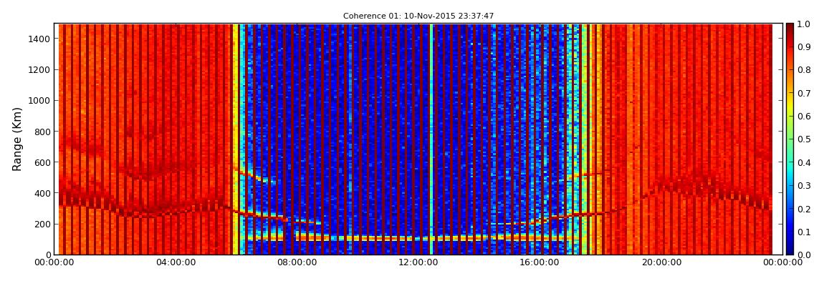
Task: Click the y-axis tick label '800'
Action: 42,131
